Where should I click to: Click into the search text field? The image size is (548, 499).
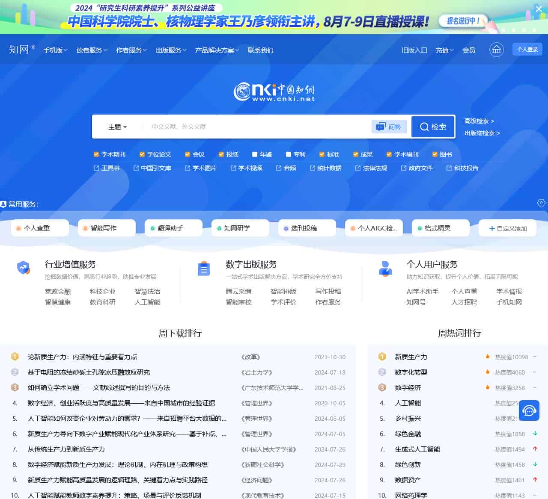[x=257, y=127]
